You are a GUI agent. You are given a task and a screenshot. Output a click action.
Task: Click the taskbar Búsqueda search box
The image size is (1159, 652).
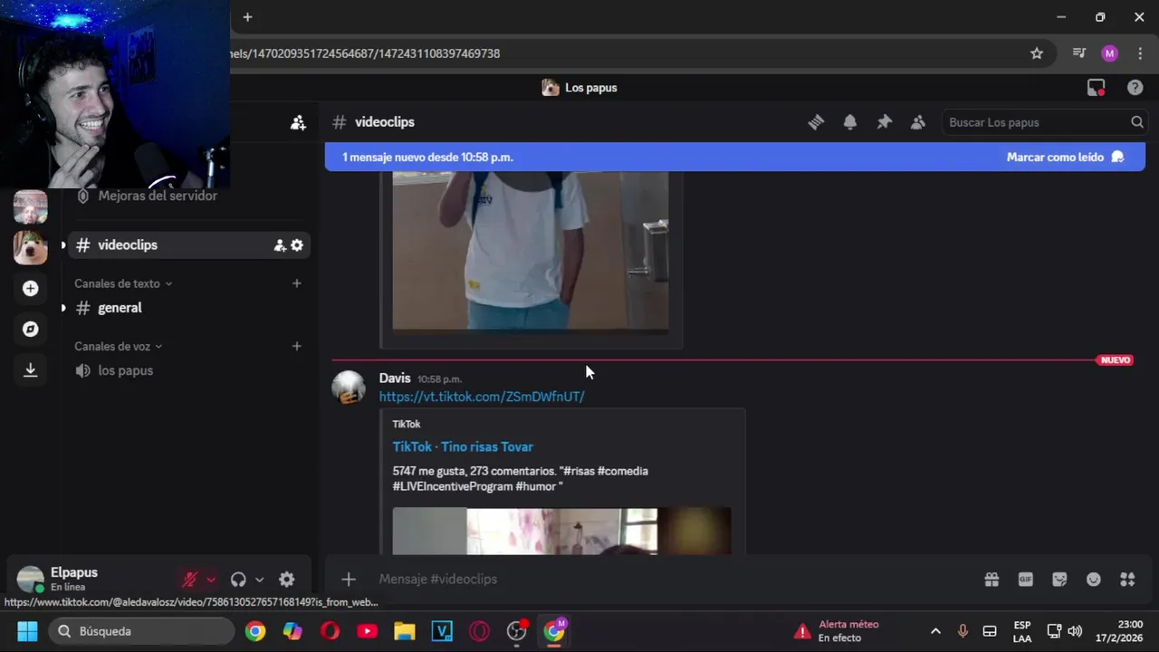[x=141, y=631]
